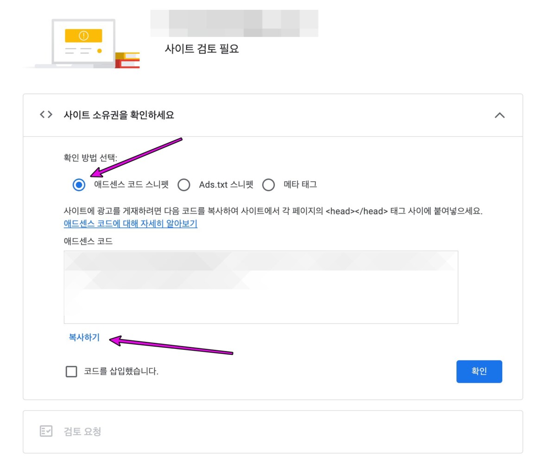Check the 코드를 삽입했습니다 checkbox
The height and width of the screenshot is (462, 556).
click(71, 372)
